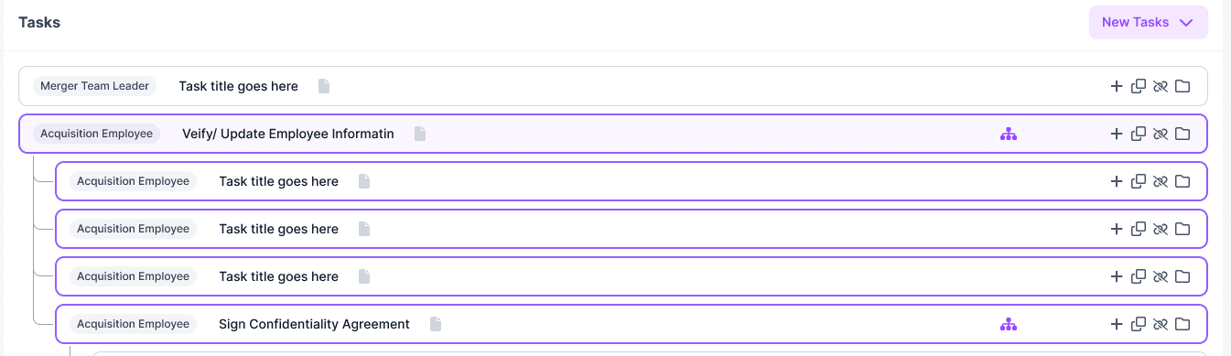This screenshot has height=356, width=1231.
Task: Open the Merger Team Leader task title
Action: pyautogui.click(x=238, y=86)
